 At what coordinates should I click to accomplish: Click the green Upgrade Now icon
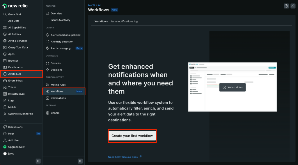[5, 147]
